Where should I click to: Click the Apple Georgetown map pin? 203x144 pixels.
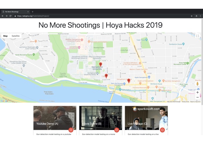(x=149, y=77)
